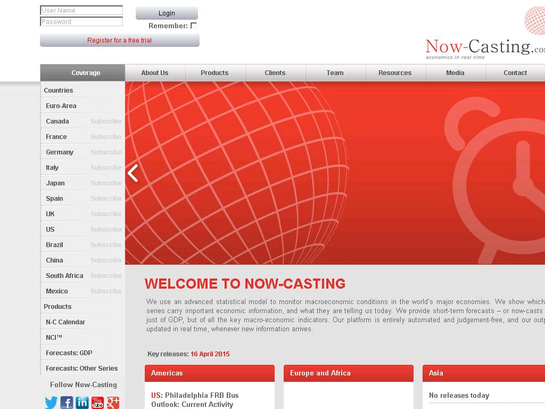The width and height of the screenshot is (545, 409).
Task: Open the Asia releases panel header
Action: [x=484, y=373]
